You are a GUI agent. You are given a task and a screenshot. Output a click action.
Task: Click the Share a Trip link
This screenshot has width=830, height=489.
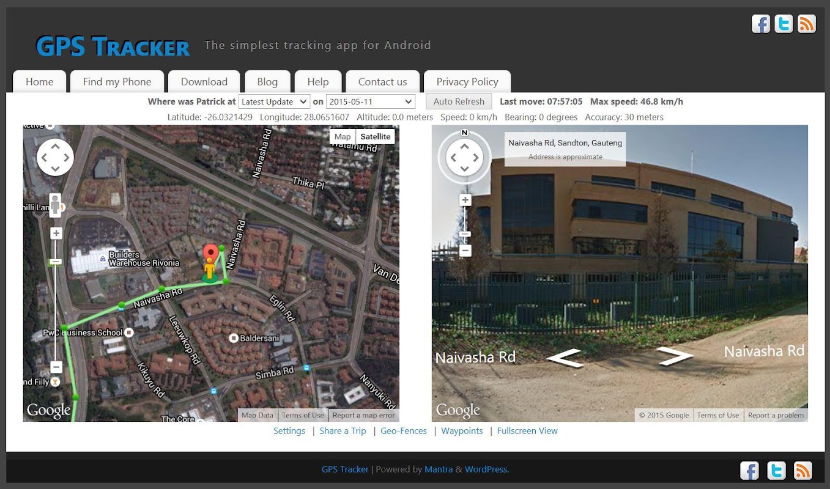click(343, 431)
